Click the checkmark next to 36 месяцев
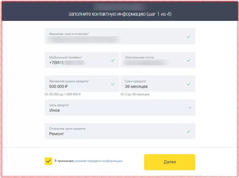 pos(188,84)
